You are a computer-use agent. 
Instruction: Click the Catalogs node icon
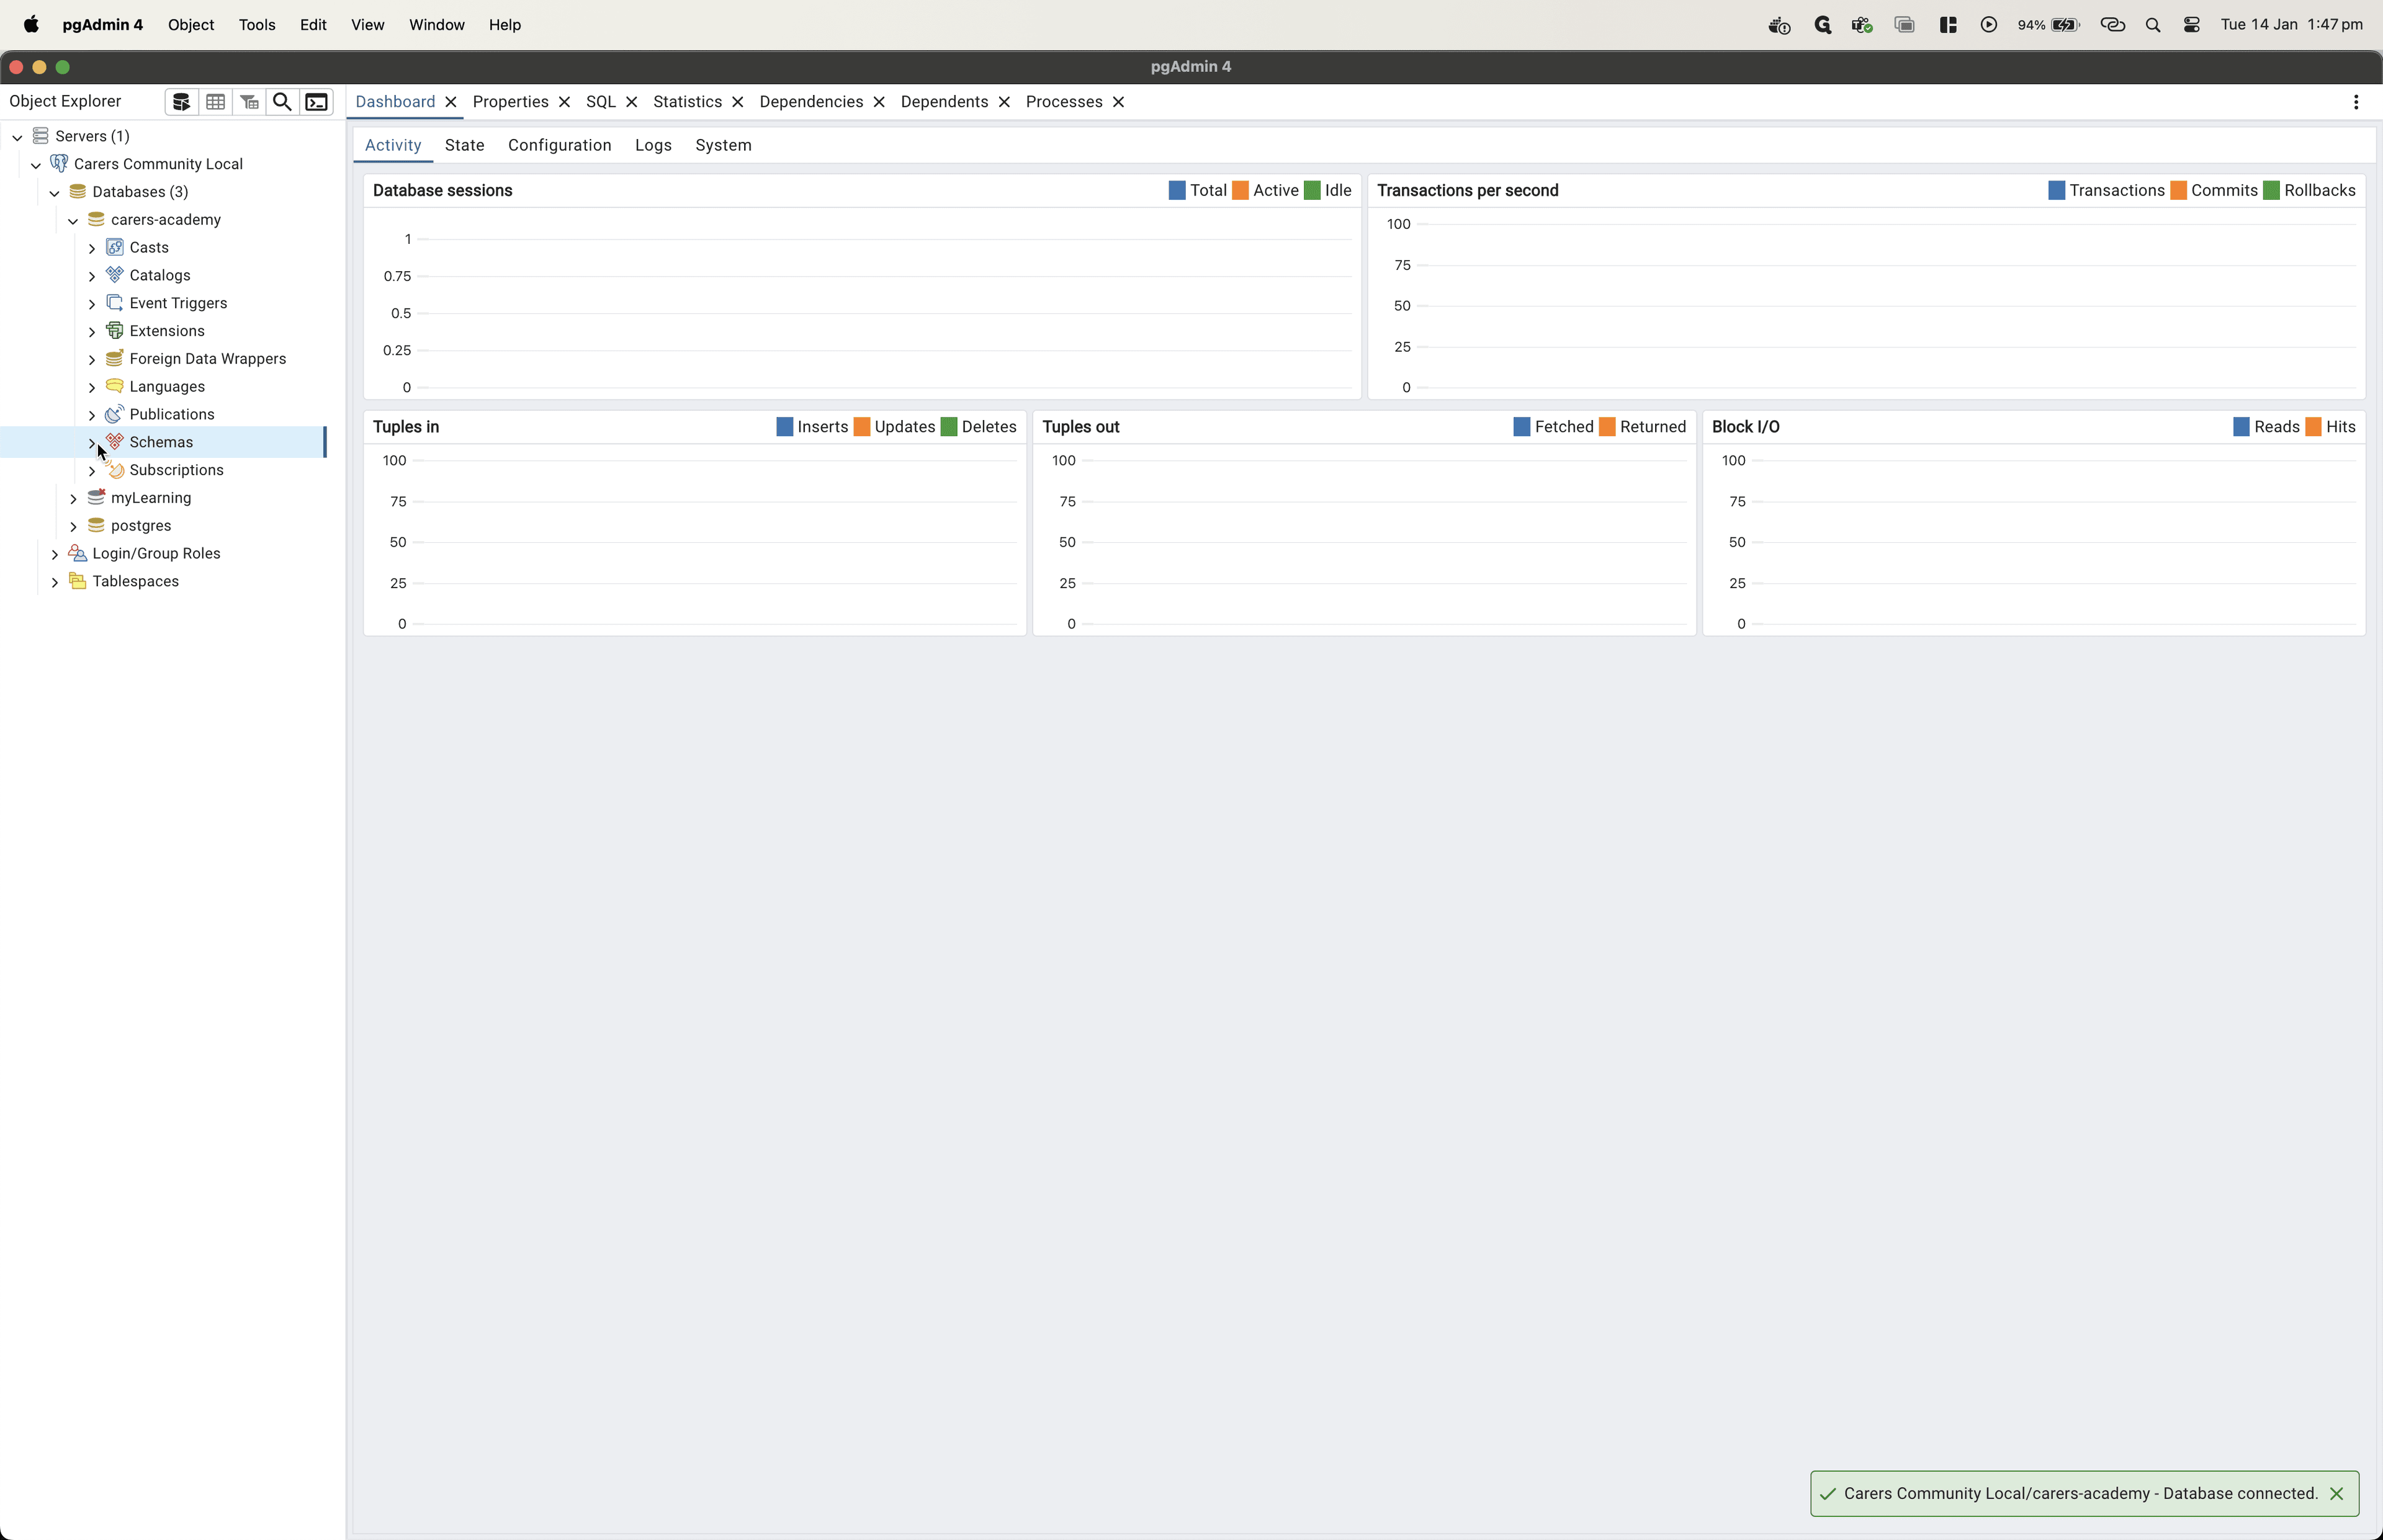click(115, 275)
